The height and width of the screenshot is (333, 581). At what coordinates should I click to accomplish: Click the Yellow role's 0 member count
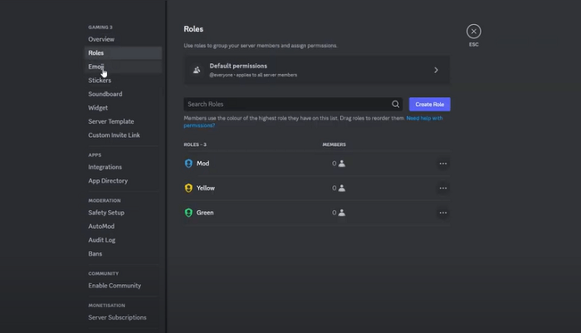point(334,188)
